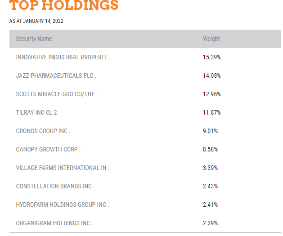283x236 pixels.
Task: Select Constellation Brands Inc holding
Action: (x=55, y=186)
